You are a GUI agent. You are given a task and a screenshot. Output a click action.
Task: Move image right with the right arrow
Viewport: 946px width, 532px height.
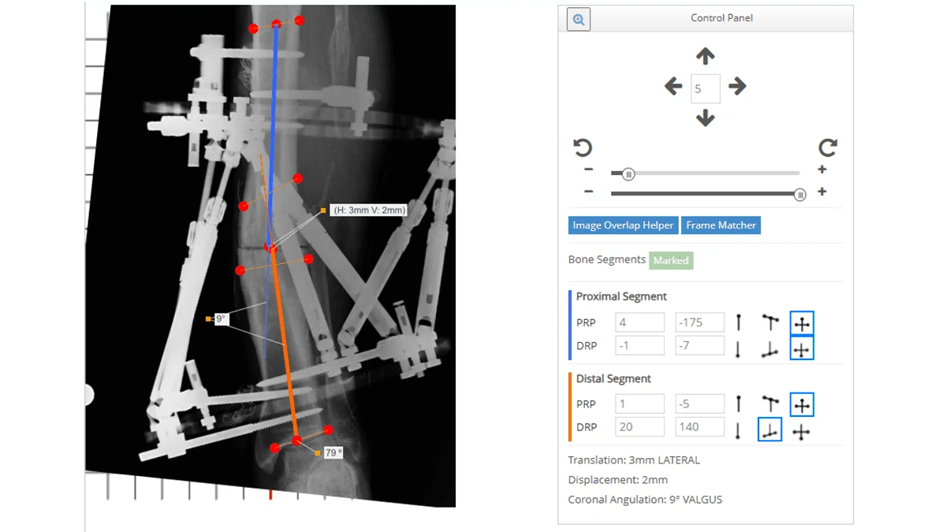tap(737, 86)
